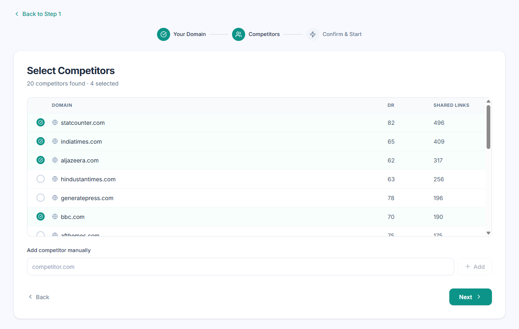This screenshot has height=329, width=519.
Task: Click bbc.com domain name
Action: [x=73, y=217]
